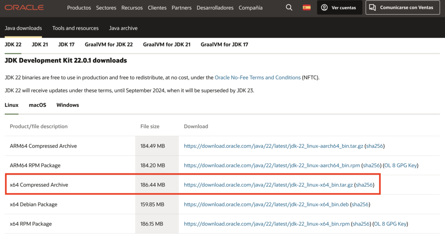
Task: Open sha256 link for x64 Debian Package
Action: pyautogui.click(x=360, y=204)
